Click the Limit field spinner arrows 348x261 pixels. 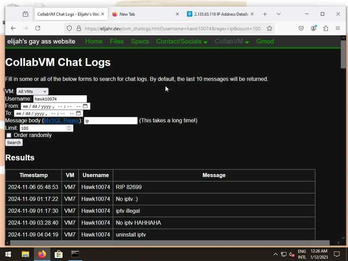tap(69, 128)
